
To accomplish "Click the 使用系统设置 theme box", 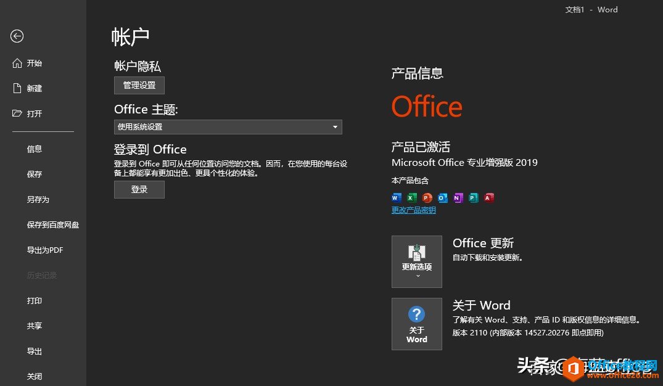I will click(228, 127).
